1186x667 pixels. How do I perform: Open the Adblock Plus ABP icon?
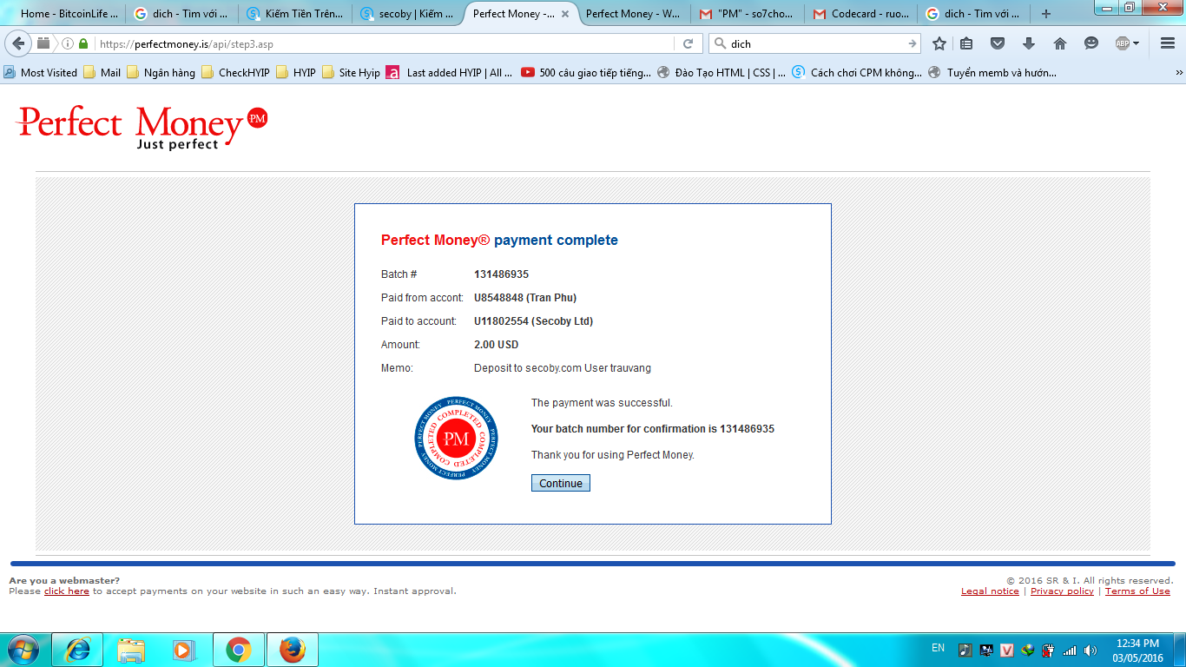(1123, 43)
